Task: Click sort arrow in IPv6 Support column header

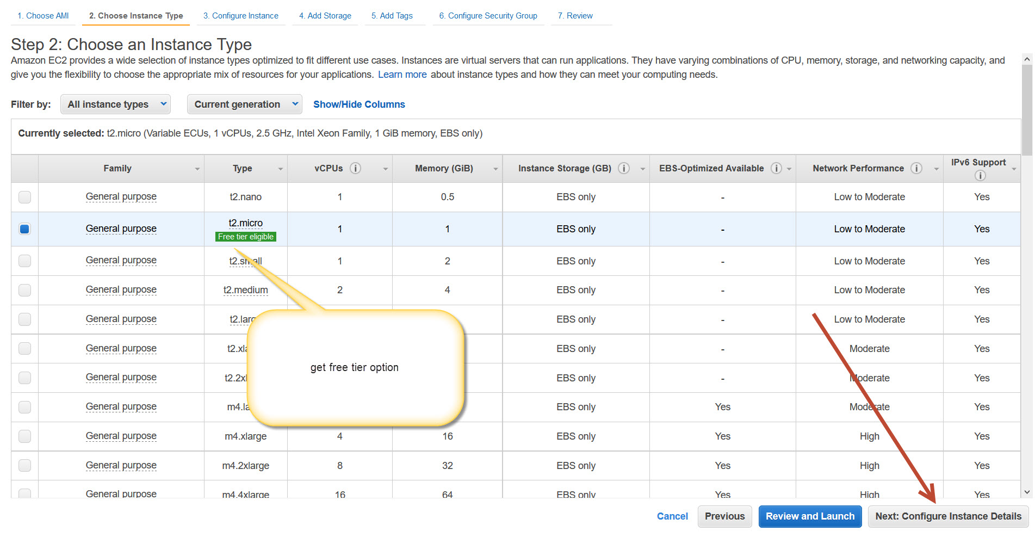Action: (1014, 169)
